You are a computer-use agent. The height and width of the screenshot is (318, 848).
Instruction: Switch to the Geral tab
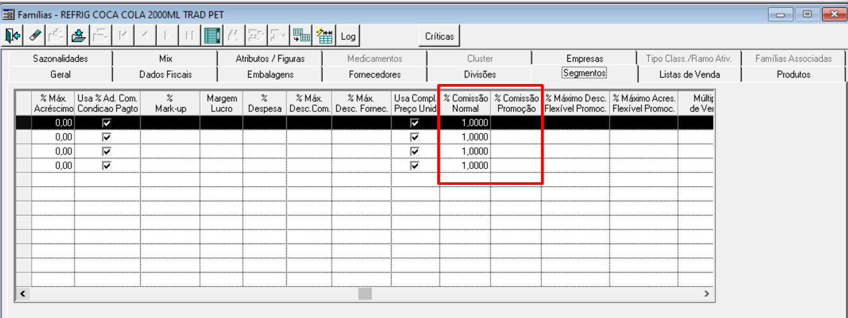tap(60, 74)
